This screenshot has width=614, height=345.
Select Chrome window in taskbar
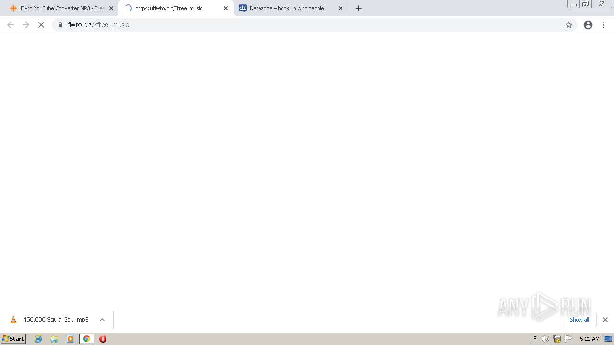click(87, 339)
